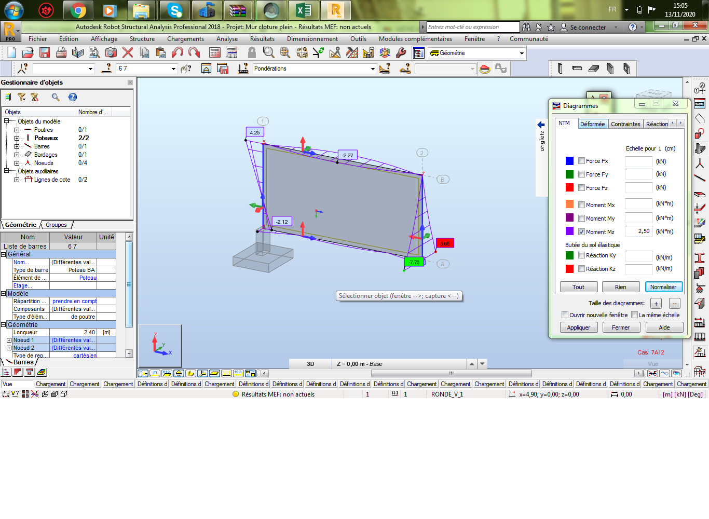This screenshot has width=709, height=519.
Task: Click the padlock icon in the toolbar
Action: coord(252,52)
